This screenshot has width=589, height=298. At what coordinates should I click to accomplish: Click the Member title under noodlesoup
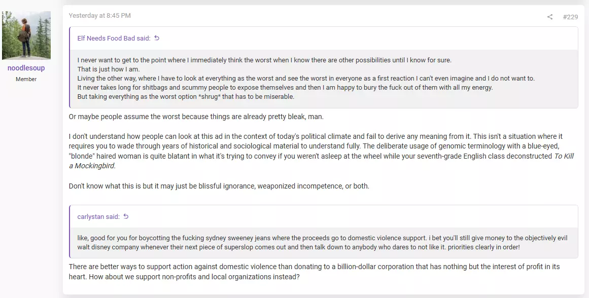pos(26,79)
